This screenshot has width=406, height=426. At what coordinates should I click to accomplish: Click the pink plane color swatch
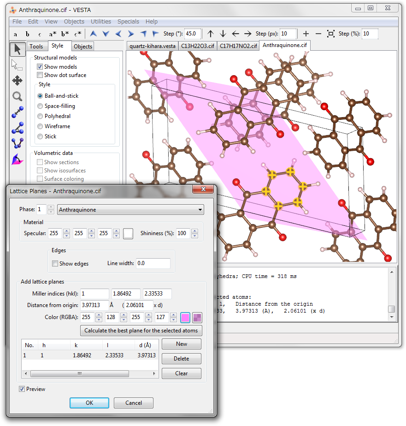point(185,317)
